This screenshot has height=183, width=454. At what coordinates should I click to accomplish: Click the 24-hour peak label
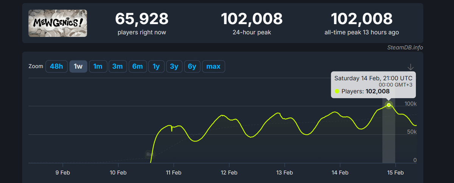coord(252,32)
